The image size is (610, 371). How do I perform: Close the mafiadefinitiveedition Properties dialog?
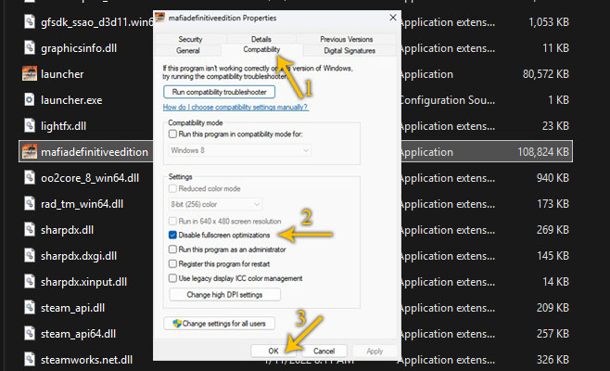coord(393,18)
